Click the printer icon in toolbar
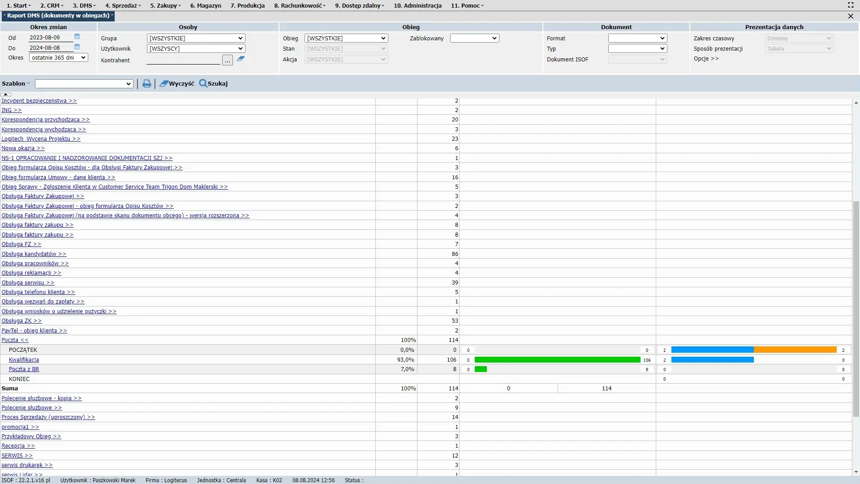Image resolution: width=860 pixels, height=484 pixels. tap(146, 84)
